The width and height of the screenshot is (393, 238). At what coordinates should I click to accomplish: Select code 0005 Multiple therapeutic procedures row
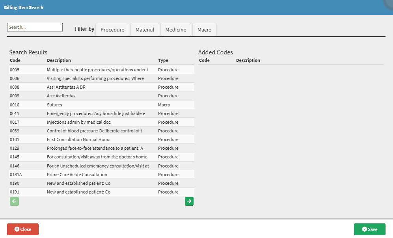97,70
